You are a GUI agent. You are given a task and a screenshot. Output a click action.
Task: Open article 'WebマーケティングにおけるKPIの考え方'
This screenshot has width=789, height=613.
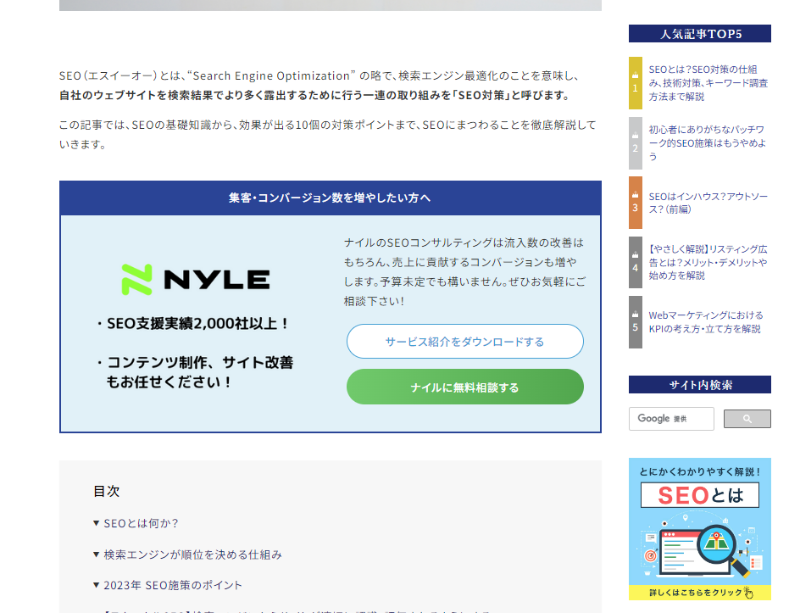coord(705,322)
